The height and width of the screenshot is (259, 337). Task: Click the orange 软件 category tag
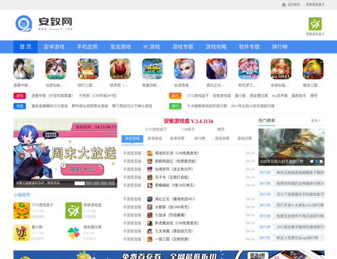tap(175, 96)
